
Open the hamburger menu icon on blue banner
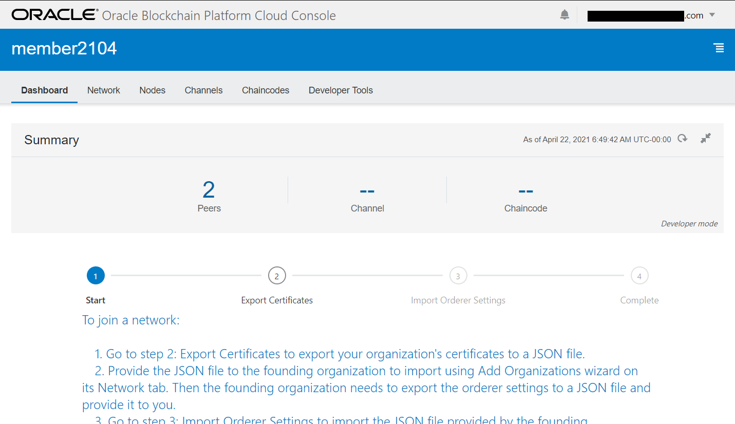pos(719,48)
